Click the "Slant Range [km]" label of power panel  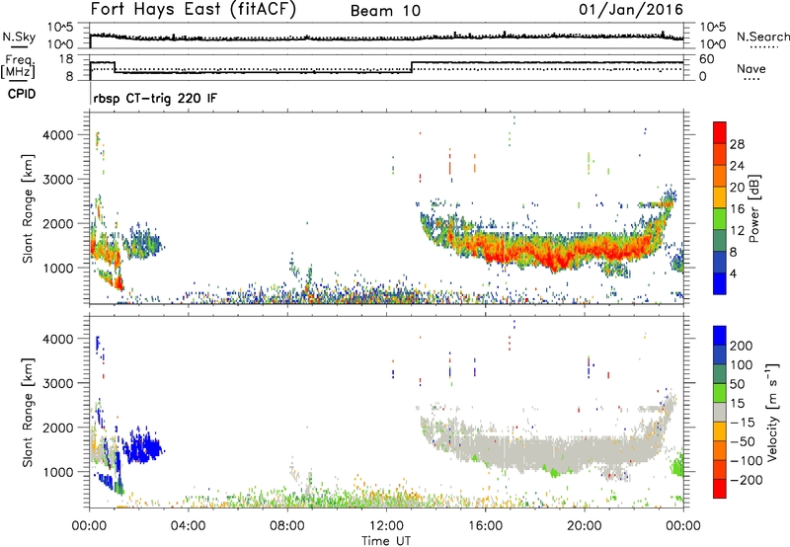click(28, 208)
